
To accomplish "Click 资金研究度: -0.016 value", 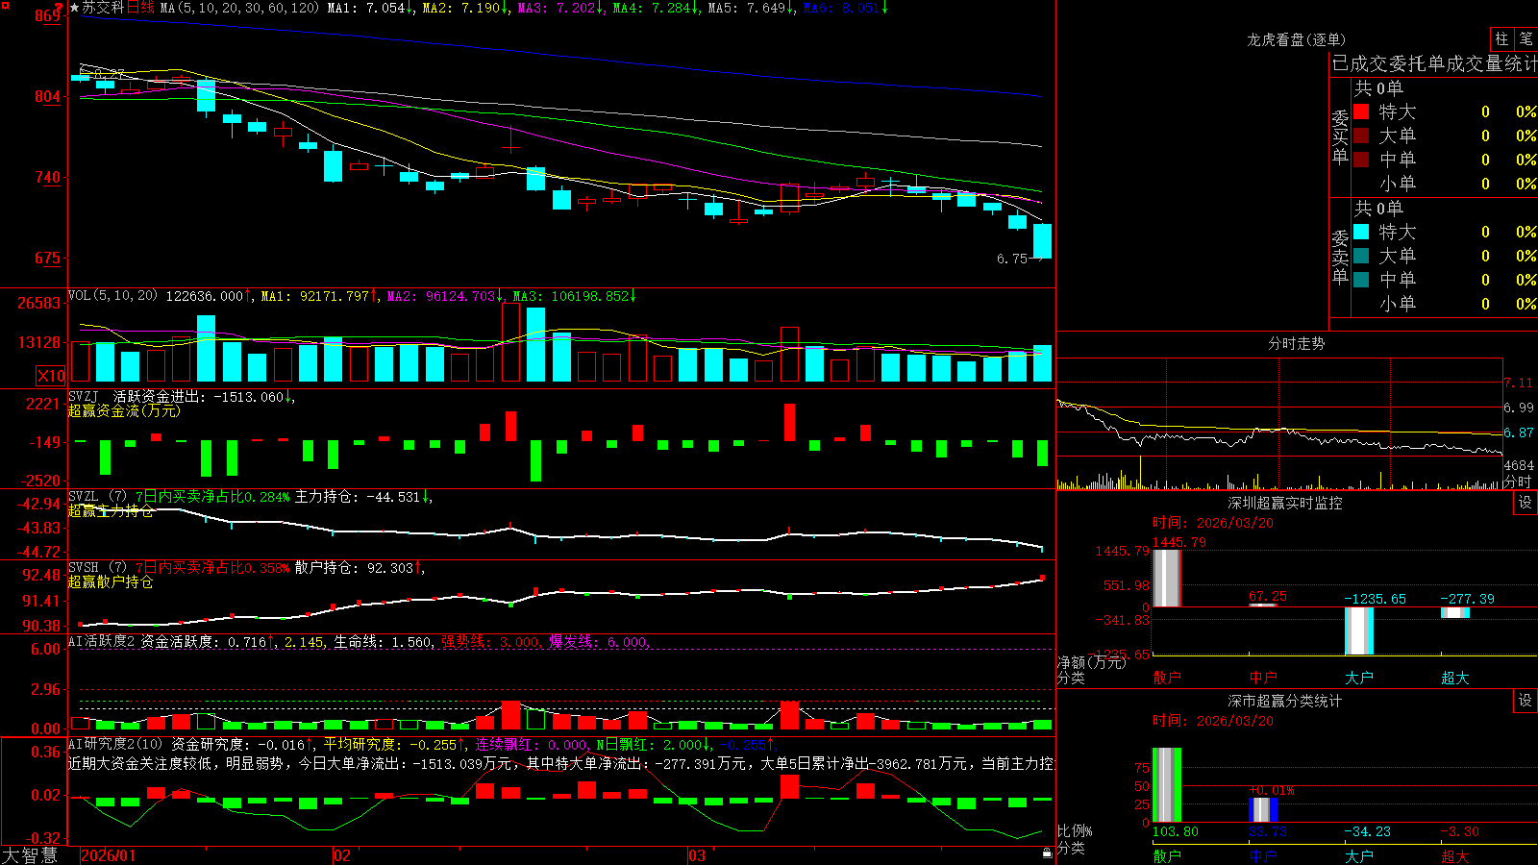I will coord(242,744).
